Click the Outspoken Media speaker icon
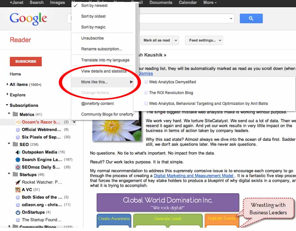The width and height of the screenshot is (296, 231). 18,152
